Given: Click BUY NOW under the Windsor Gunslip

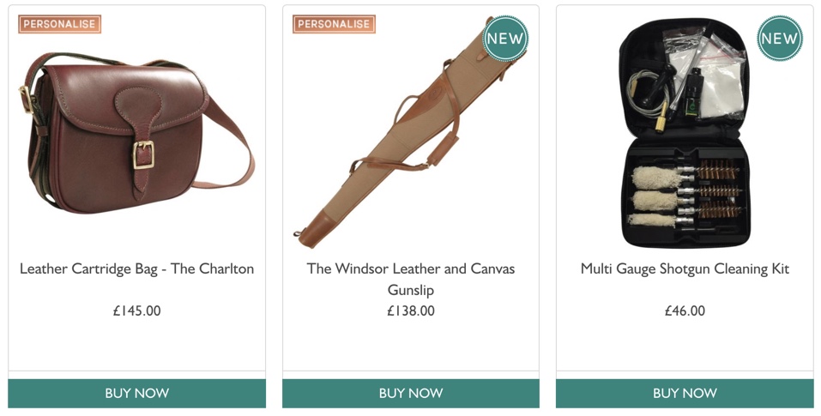Looking at the screenshot, I should pos(411,394).
